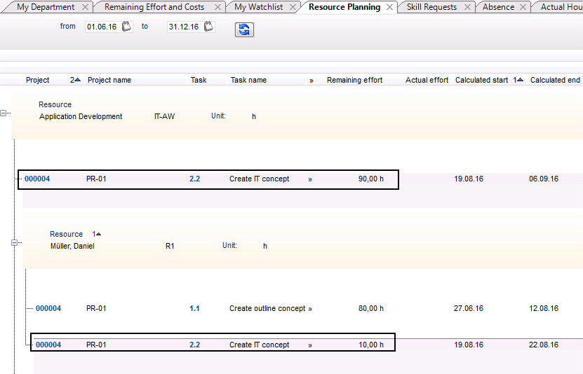
Task: Click the Resource sort label above Müller, Daniel
Action: pyautogui.click(x=66, y=234)
